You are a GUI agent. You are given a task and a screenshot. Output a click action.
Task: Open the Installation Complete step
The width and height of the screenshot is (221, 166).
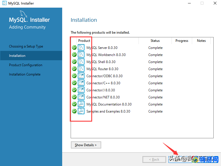coord(25,74)
